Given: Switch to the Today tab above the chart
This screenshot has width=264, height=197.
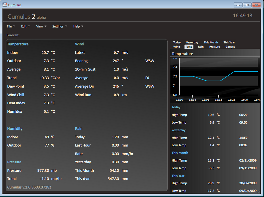Looking at the screenshot, I should pos(177,42).
